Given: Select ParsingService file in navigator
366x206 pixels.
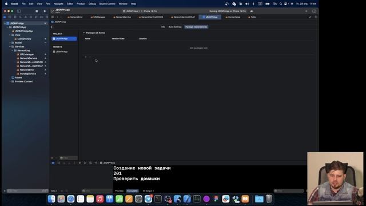Looking at the screenshot, I should 28,74.
